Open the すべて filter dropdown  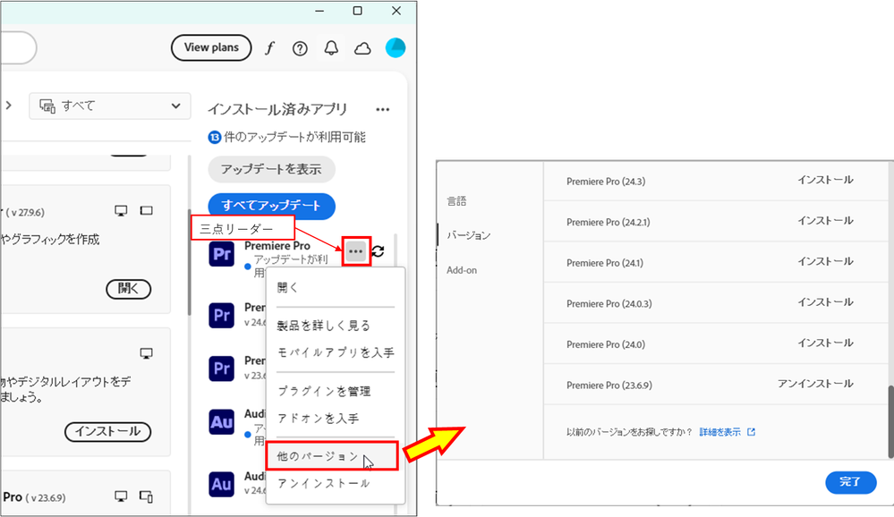tap(109, 106)
